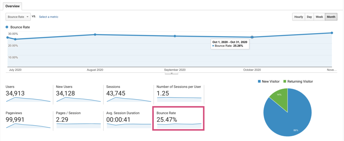Select the Bounce Rate 25.47% tile

[178, 119]
